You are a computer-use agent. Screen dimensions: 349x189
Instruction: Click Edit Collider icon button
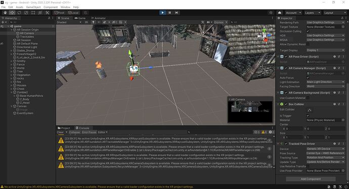coord(310,110)
